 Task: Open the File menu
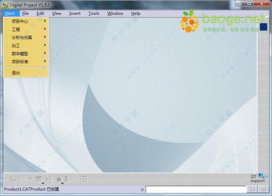click(25, 13)
